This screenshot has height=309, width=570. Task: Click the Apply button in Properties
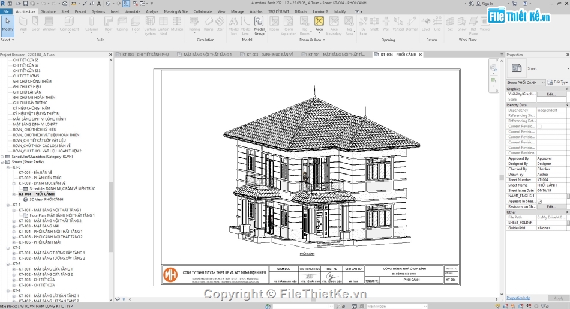click(x=559, y=298)
